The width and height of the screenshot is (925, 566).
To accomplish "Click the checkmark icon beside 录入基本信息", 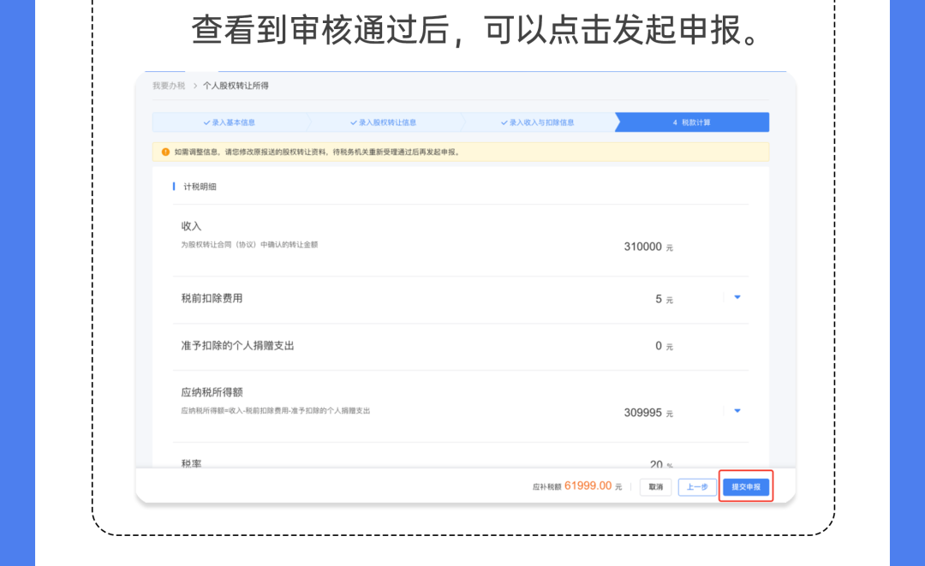I will click(x=206, y=122).
